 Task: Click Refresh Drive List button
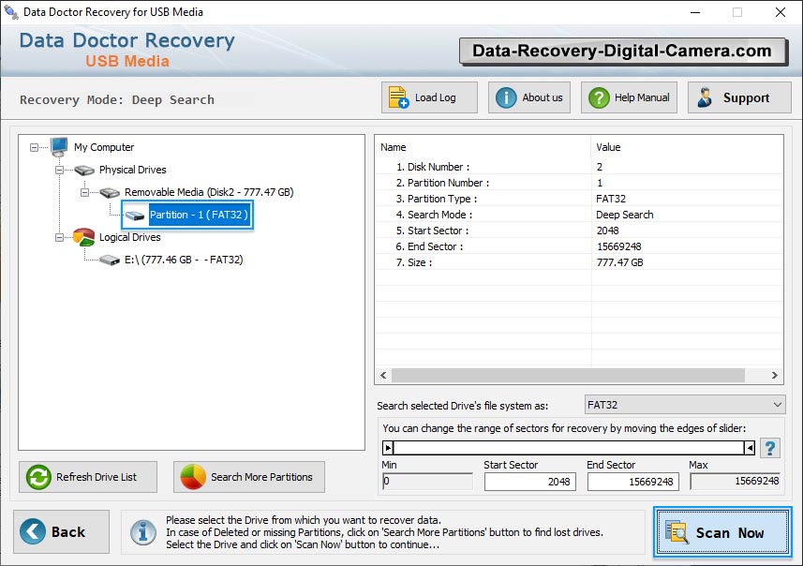(88, 477)
